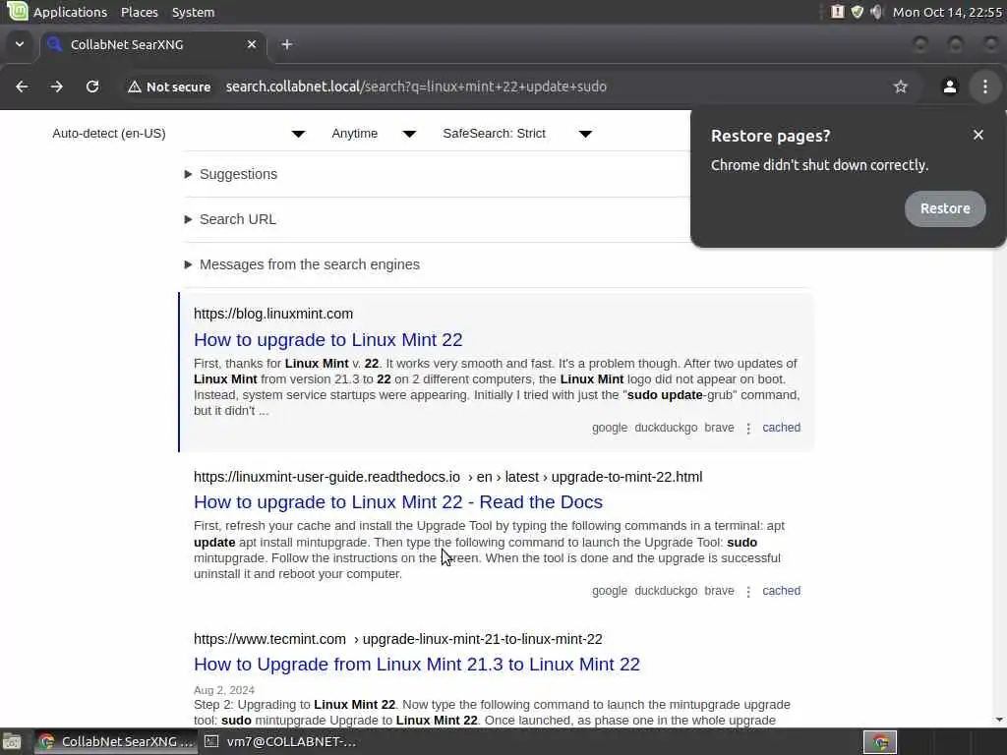1007x755 pixels.
Task: Click the update manager shield tray icon
Action: [x=858, y=12]
